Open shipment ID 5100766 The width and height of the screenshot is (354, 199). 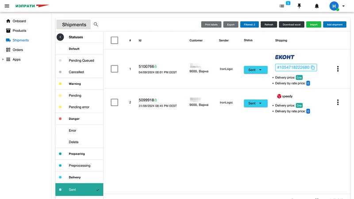146,67
